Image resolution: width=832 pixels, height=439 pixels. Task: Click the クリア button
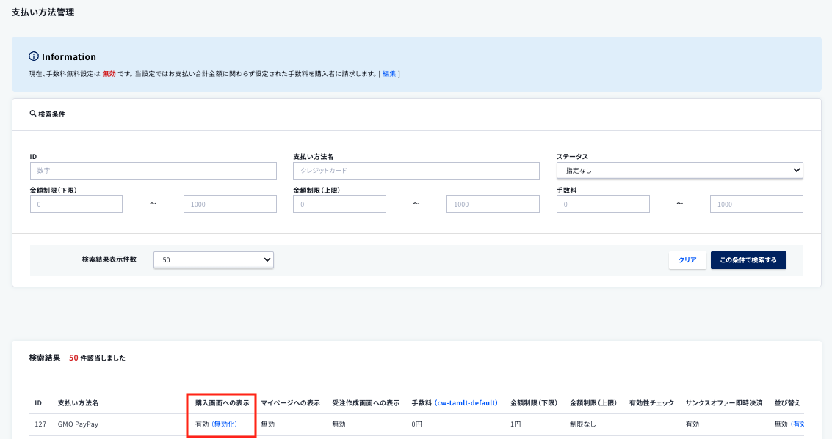coord(687,260)
